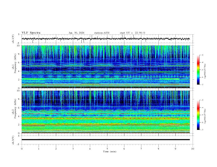Image resolution: width=217 pixels, height=167 pixels.
Task: Click the 5 minute tick label
Action: pyautogui.click(x=107, y=149)
